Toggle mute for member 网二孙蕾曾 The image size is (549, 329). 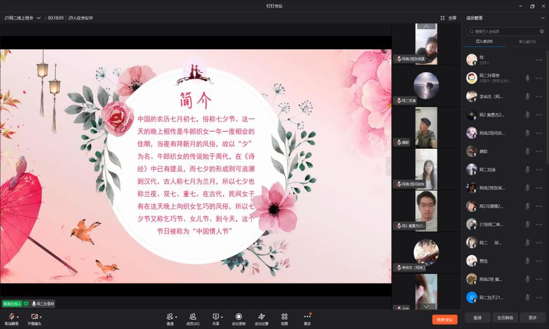click(x=527, y=78)
